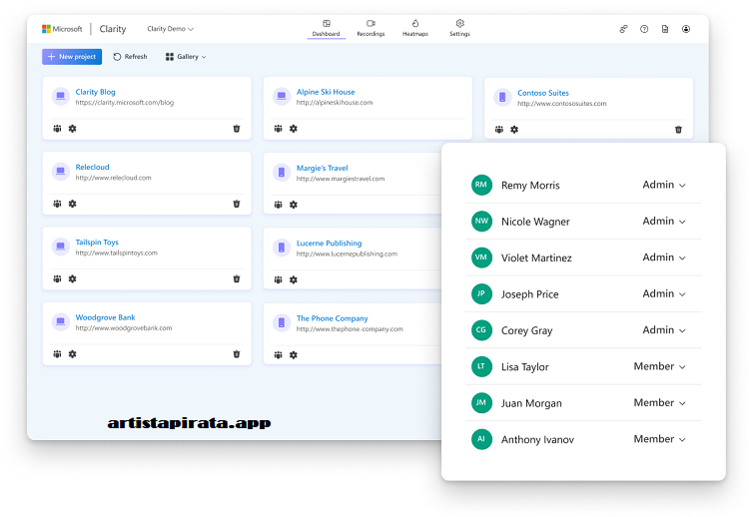
Task: Click the New project button
Action: tap(72, 56)
